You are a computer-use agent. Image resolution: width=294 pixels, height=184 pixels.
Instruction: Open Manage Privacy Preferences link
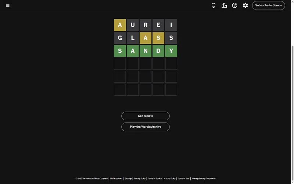tap(204, 178)
